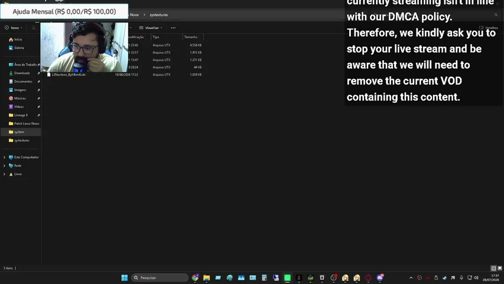Click Arquivo UTX in the 44 KB row
504x284 pixels.
(x=161, y=67)
